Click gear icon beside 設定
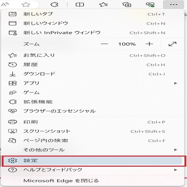187x187 pixels. click(x=12, y=161)
